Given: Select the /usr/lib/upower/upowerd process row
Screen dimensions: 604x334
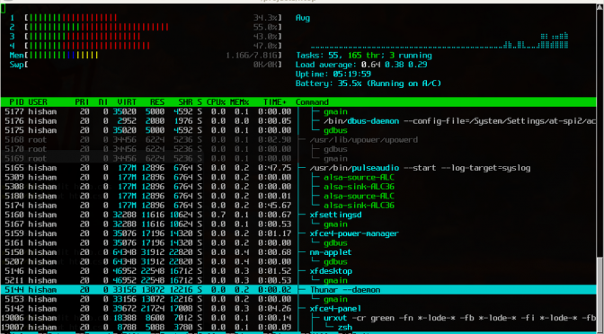Looking at the screenshot, I should click(x=298, y=140).
